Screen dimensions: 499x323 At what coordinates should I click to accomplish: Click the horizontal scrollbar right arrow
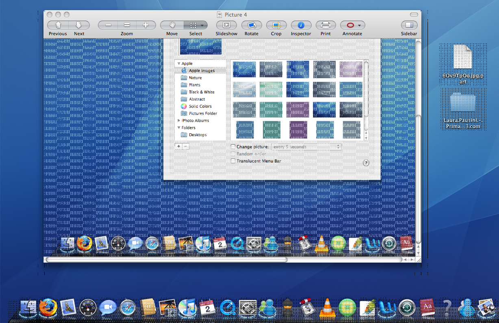click(x=412, y=259)
